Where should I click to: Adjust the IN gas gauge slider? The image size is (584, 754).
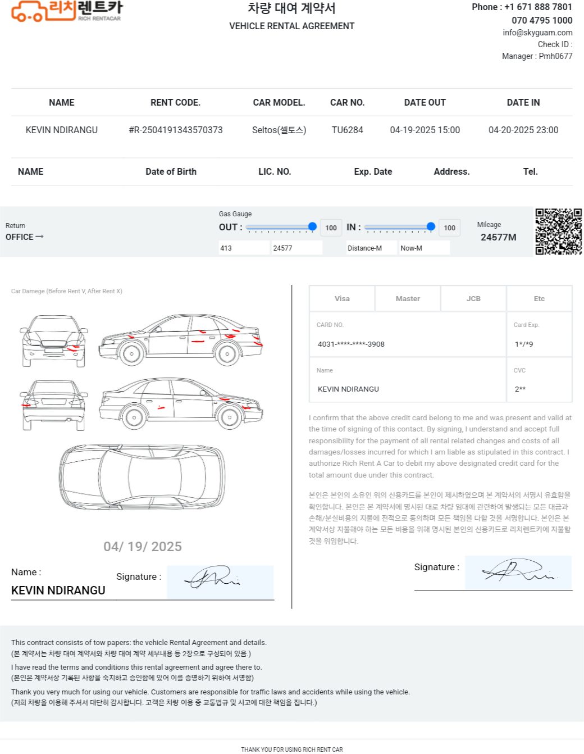pyautogui.click(x=400, y=227)
